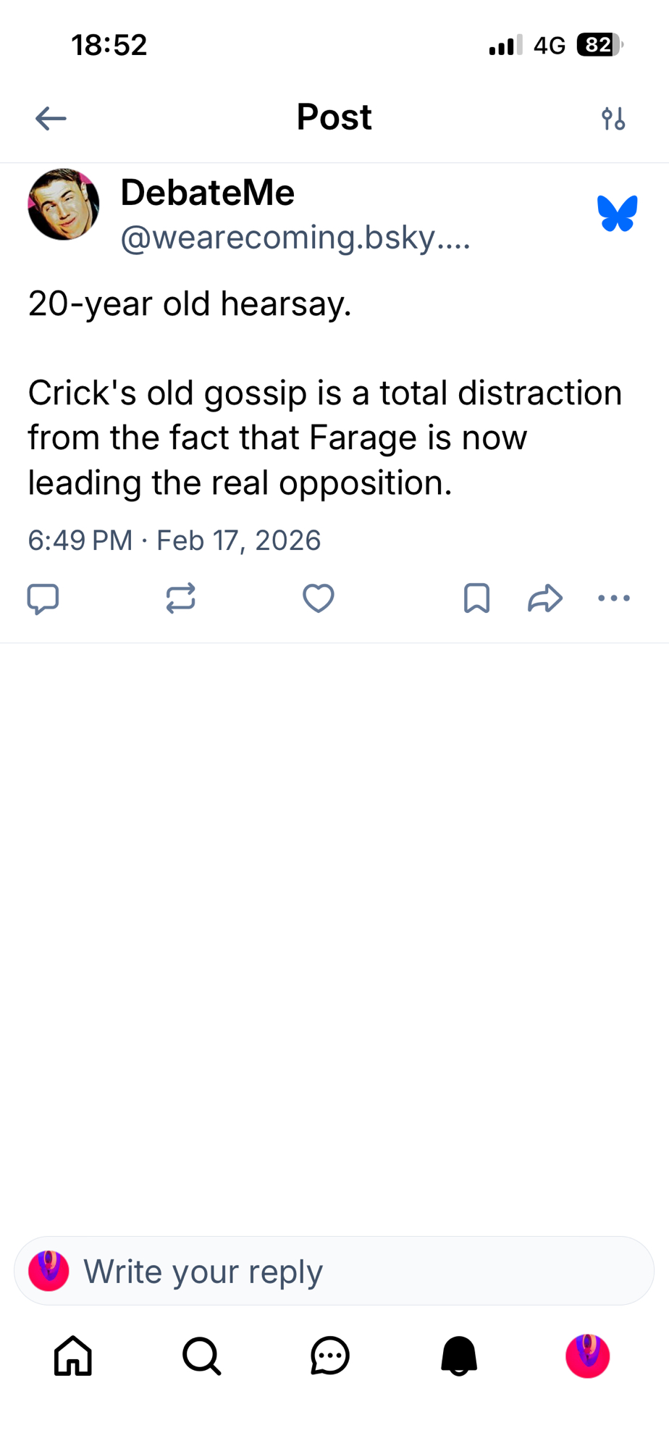
Task: Open Chat messages in bottom navigation
Action: click(330, 1356)
